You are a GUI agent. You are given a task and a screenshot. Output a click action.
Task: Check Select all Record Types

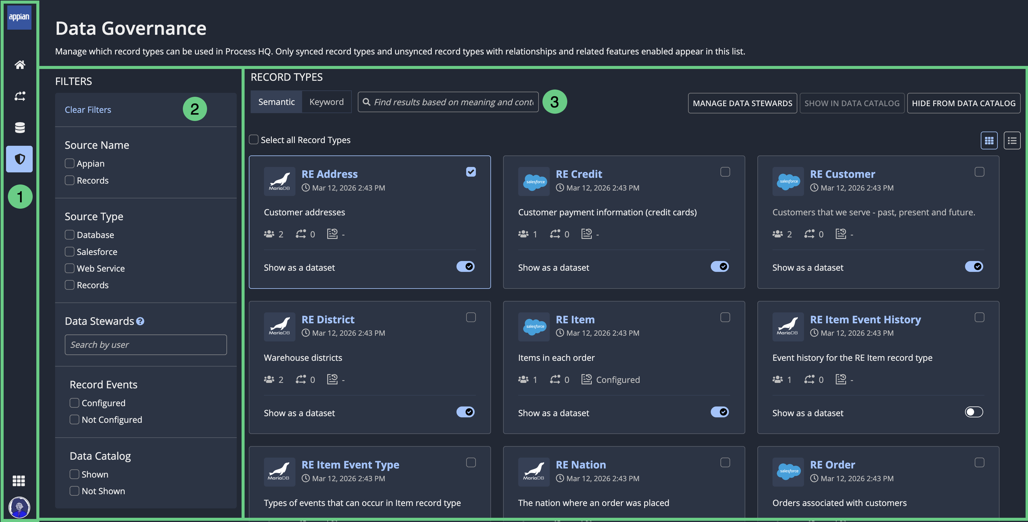tap(253, 139)
